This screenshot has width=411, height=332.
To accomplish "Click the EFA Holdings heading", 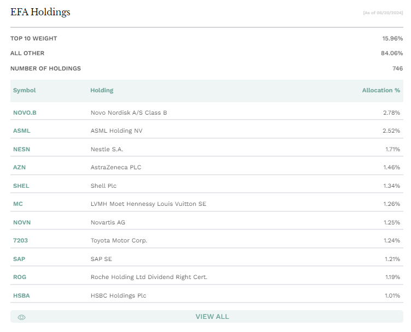I will 40,12.
